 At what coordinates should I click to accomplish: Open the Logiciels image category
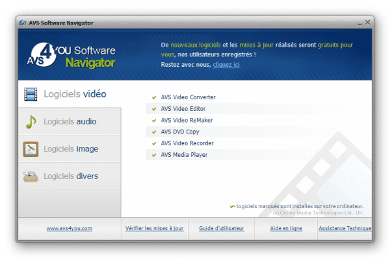(x=70, y=149)
